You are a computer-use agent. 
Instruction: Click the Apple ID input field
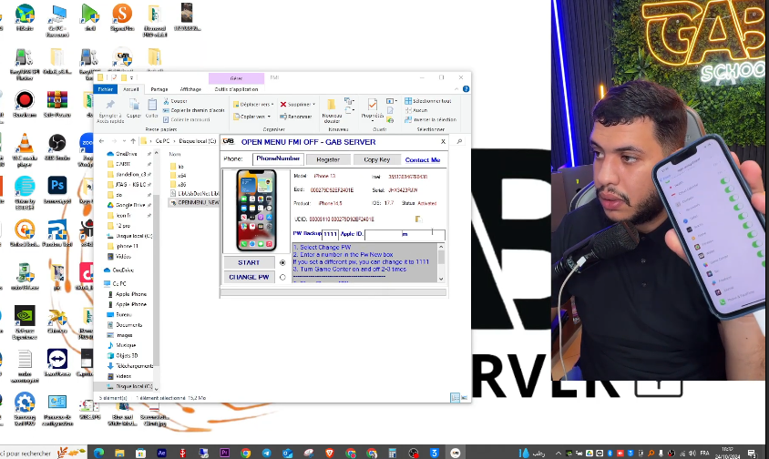tap(405, 234)
